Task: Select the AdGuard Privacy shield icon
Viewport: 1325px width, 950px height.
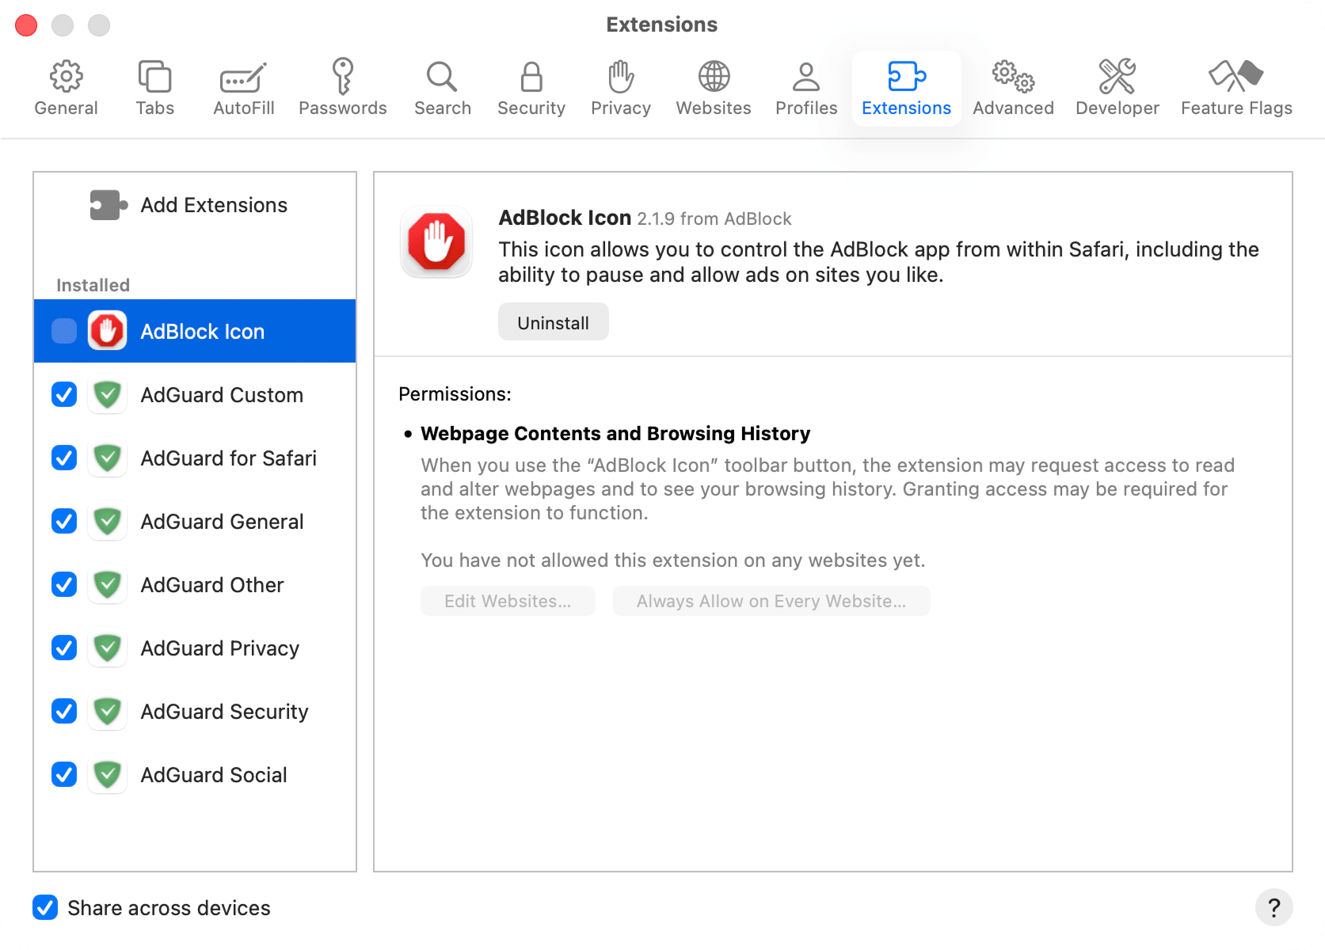Action: point(107,648)
